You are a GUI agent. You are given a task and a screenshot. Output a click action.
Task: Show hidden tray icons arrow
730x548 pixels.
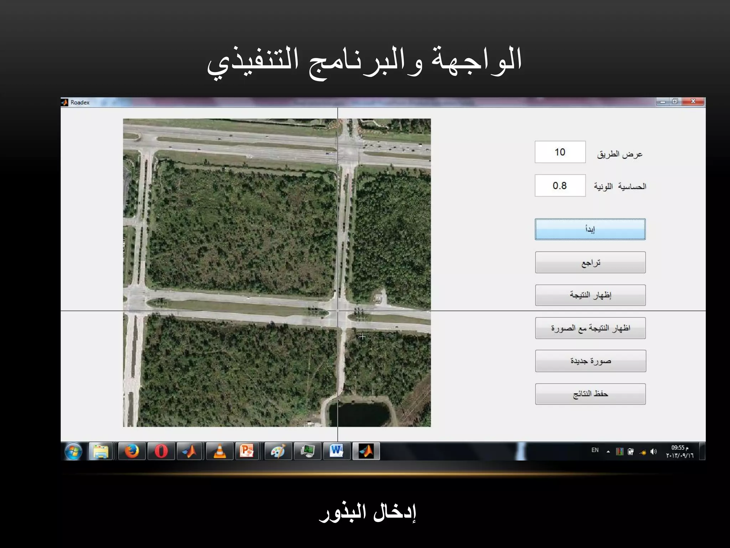(608, 452)
